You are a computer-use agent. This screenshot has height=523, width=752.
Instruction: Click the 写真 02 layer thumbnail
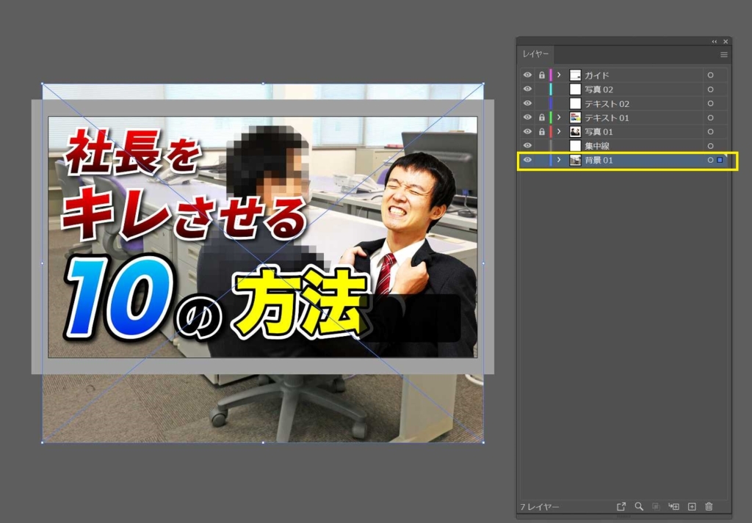tap(575, 89)
